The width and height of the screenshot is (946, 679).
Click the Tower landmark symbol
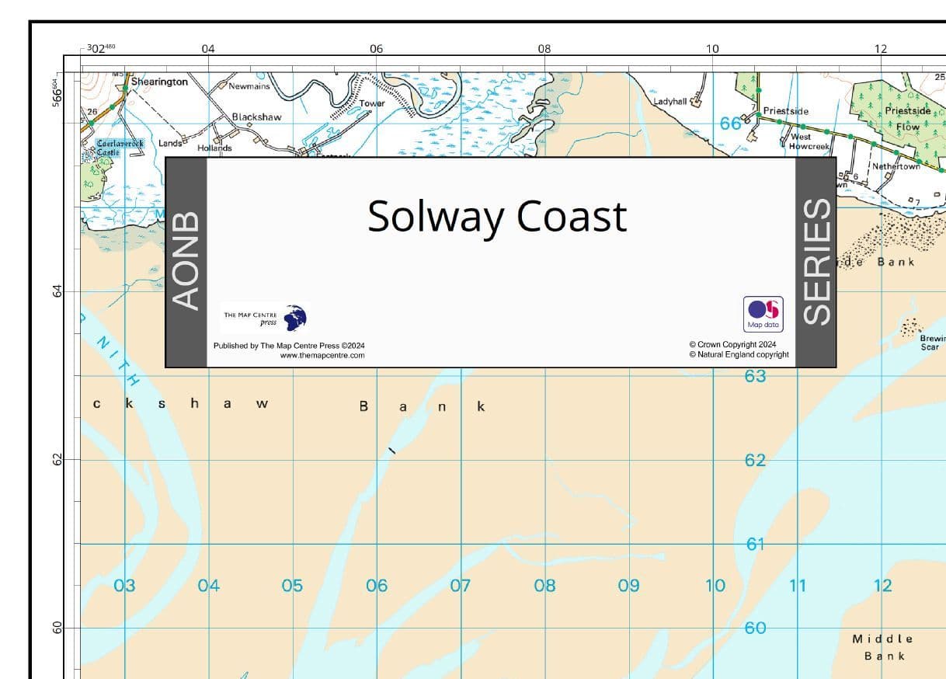point(373,101)
